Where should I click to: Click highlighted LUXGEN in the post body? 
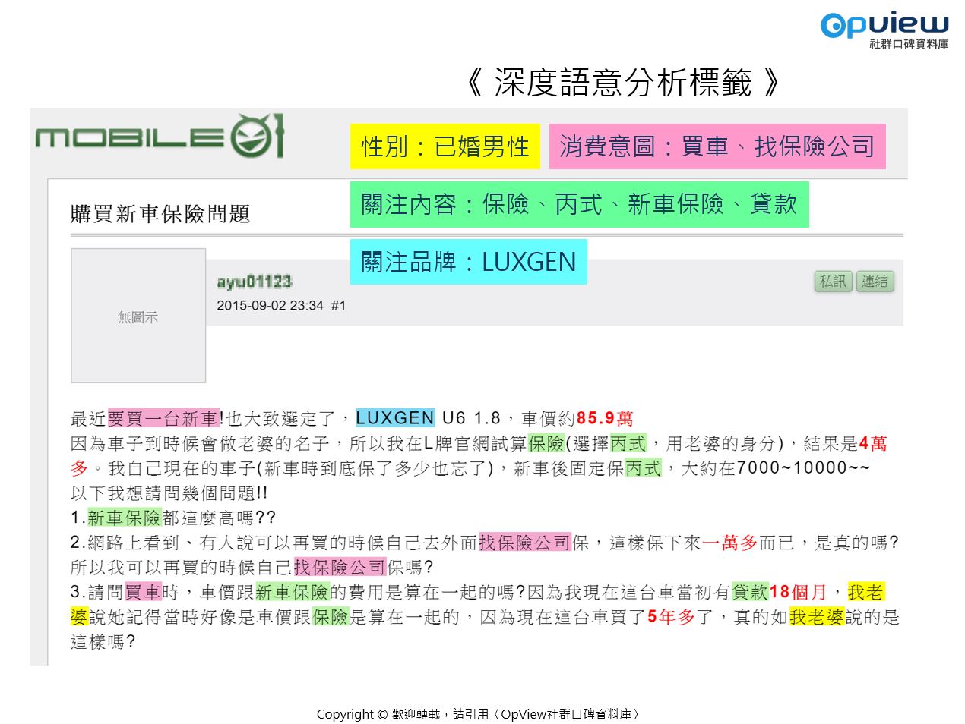point(395,418)
